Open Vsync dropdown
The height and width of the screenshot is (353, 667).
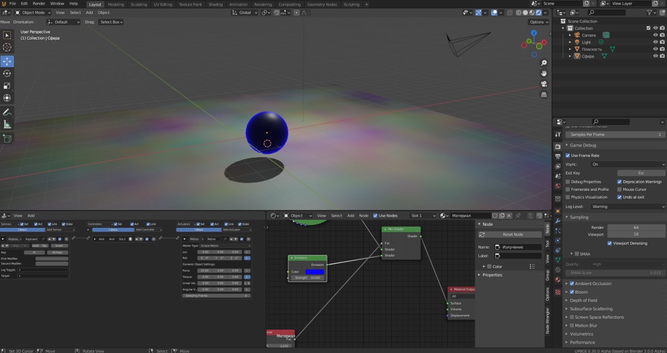[628, 164]
